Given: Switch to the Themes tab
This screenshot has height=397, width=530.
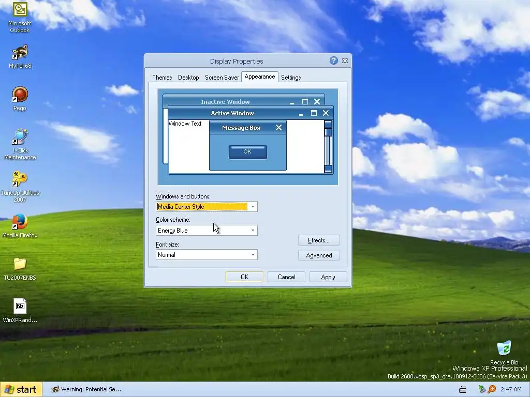Looking at the screenshot, I should 162,78.
